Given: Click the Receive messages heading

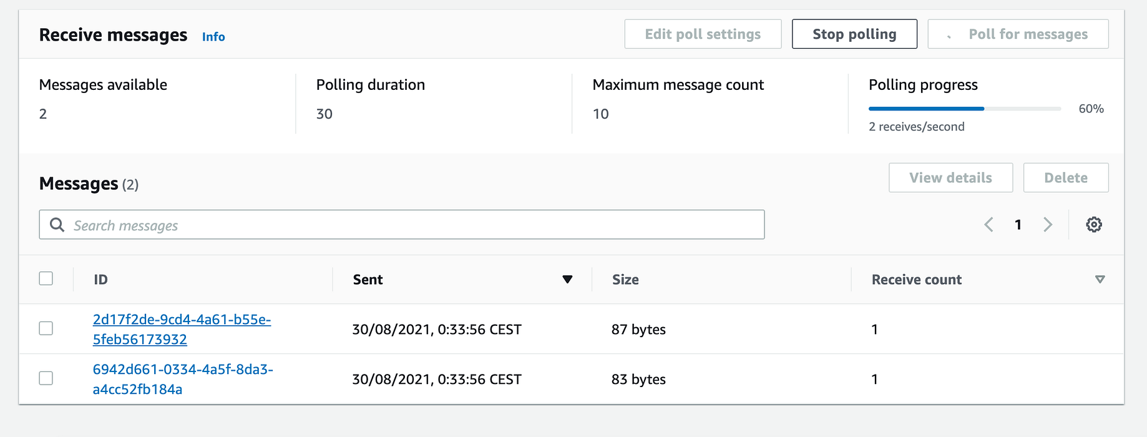Looking at the screenshot, I should click(113, 35).
